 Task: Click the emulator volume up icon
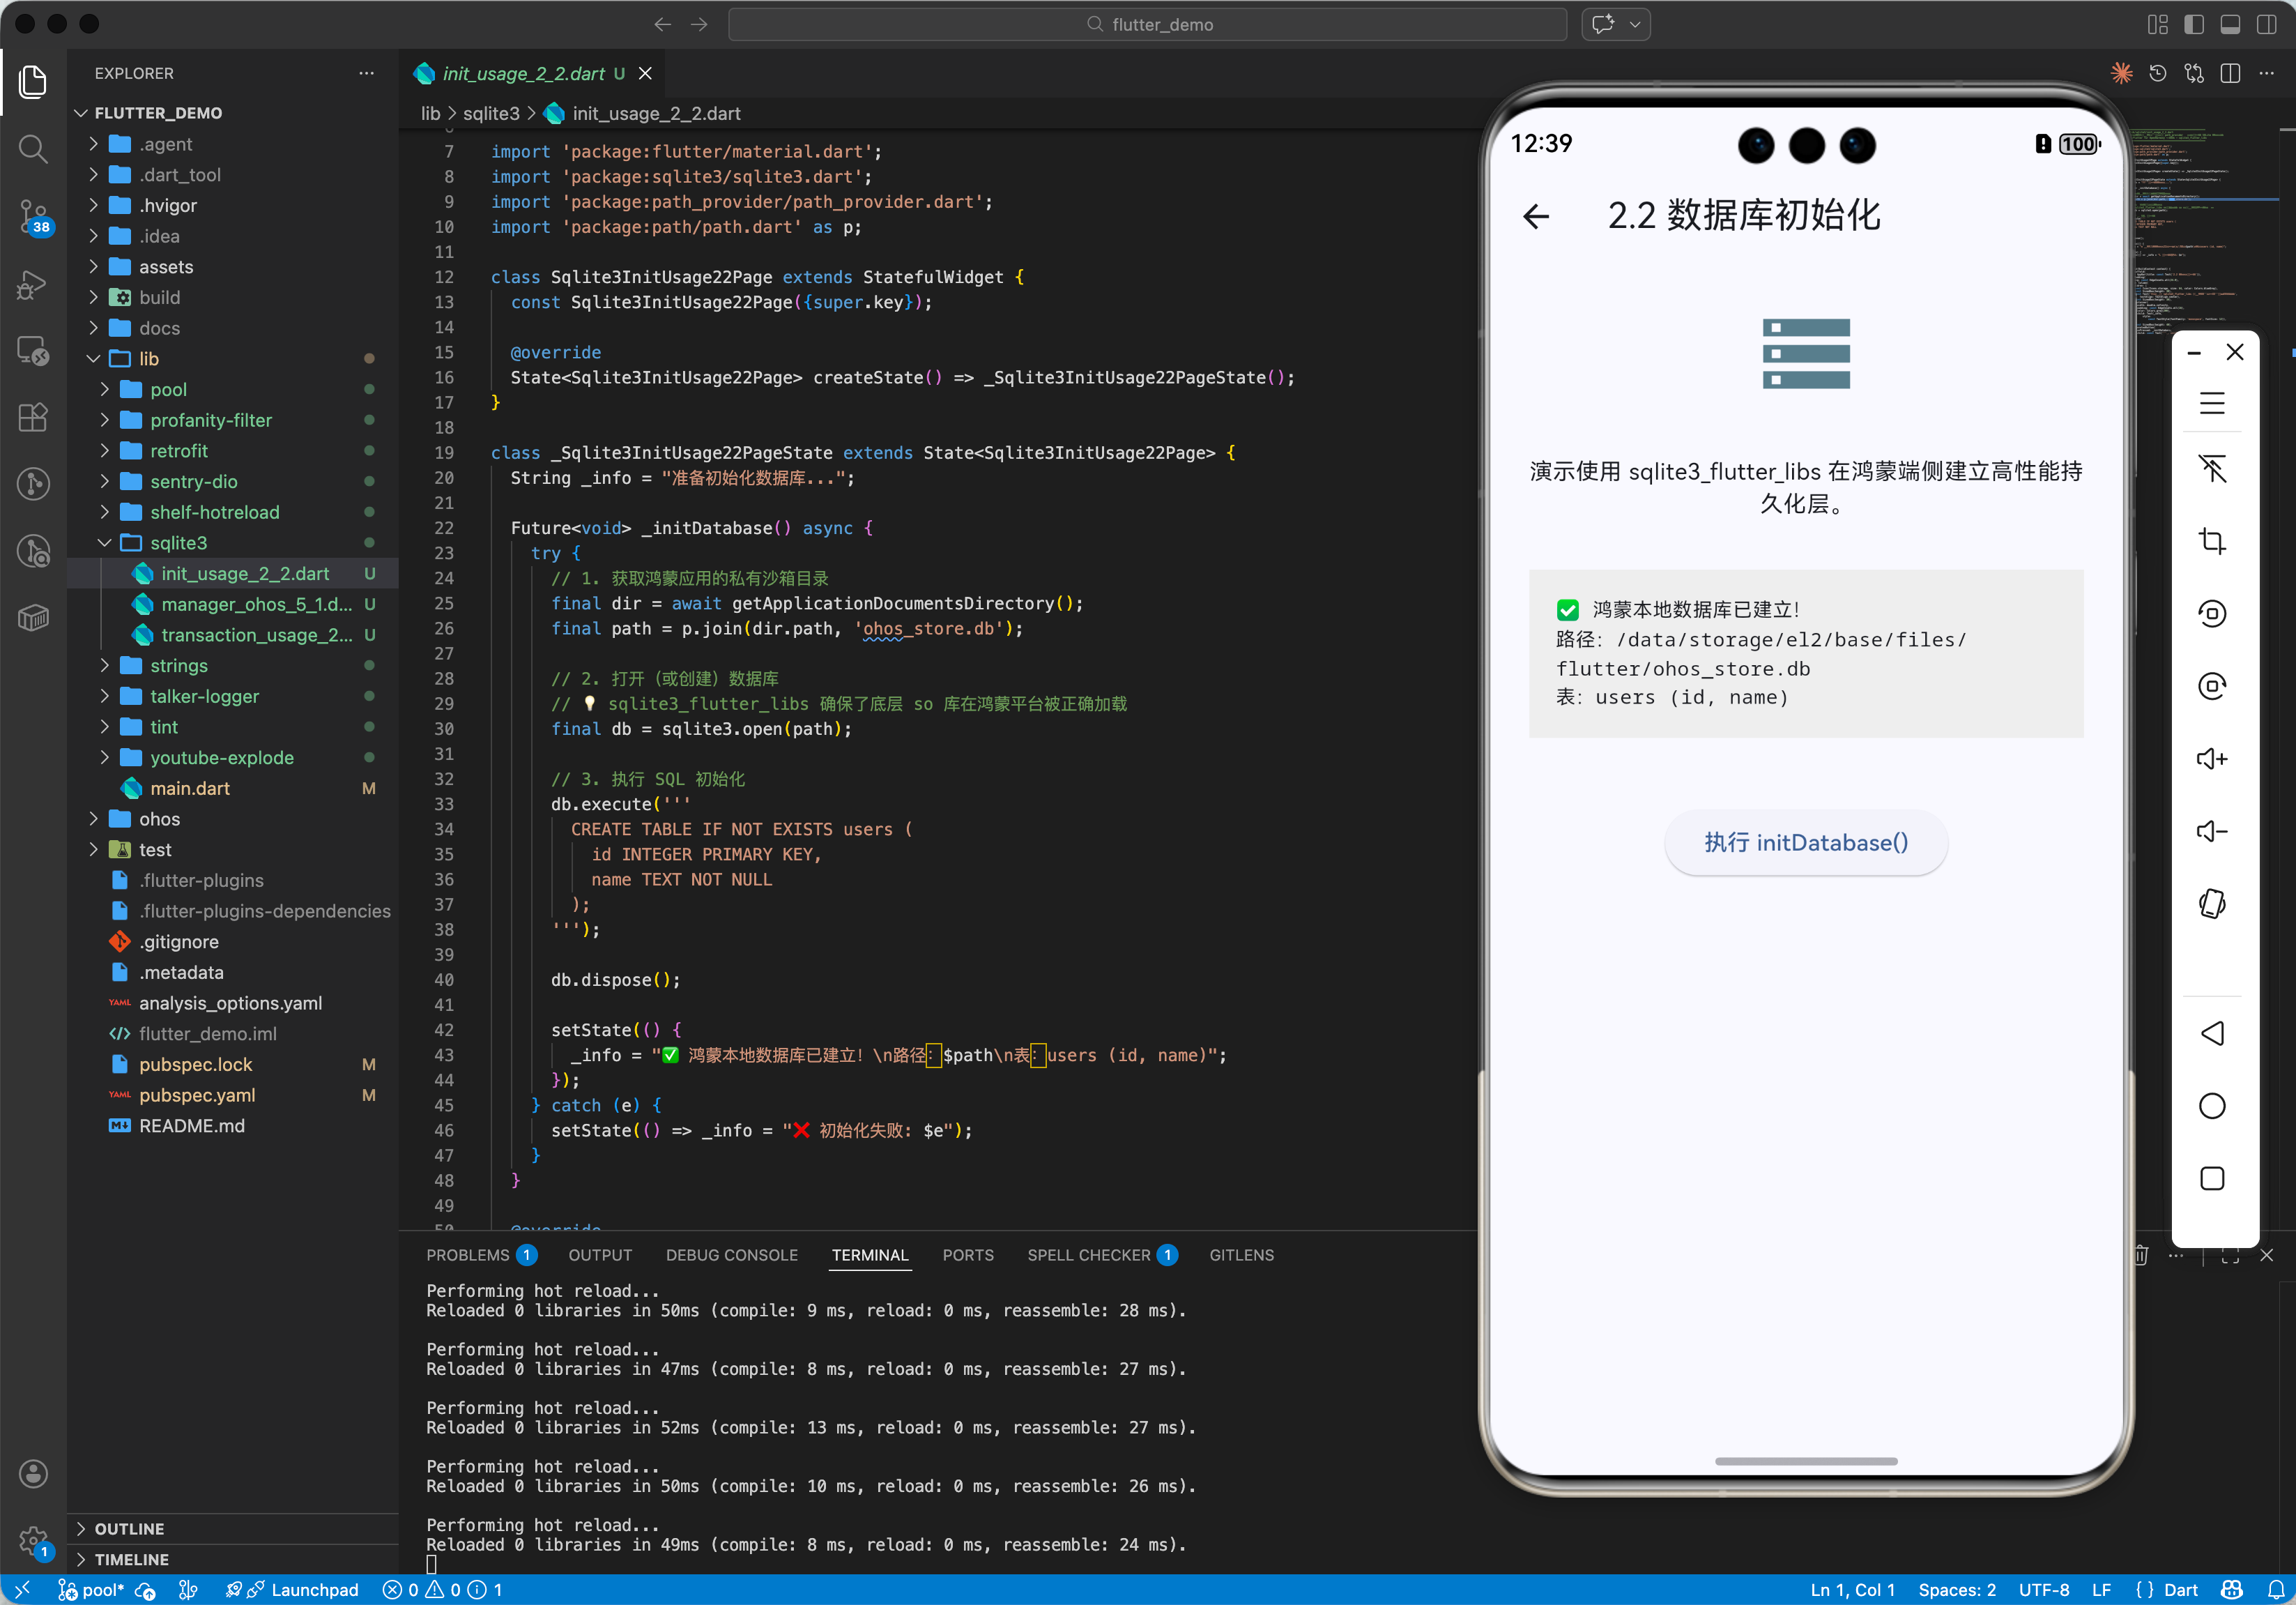pyautogui.click(x=2211, y=759)
